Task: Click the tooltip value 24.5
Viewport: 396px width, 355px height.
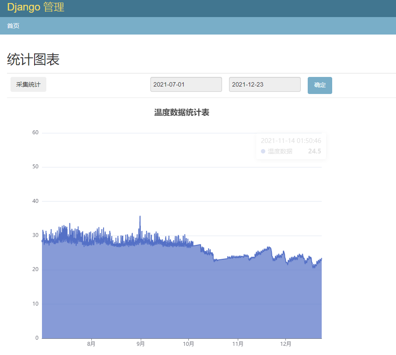Action: (x=314, y=151)
